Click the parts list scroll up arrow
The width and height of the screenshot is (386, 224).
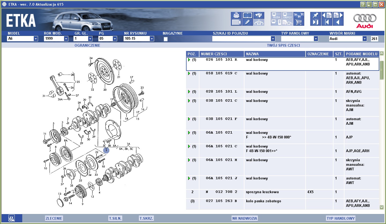(382, 53)
